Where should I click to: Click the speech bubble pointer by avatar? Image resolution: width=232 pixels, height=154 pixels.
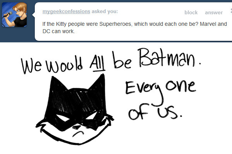tap(33, 15)
